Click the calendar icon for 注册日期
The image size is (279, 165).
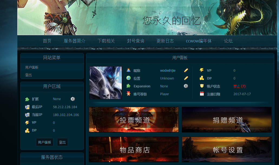(202, 94)
